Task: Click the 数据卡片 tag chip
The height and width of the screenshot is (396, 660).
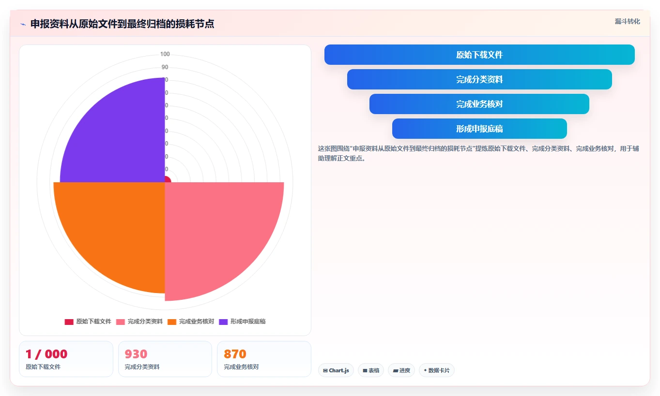Action: click(x=437, y=370)
